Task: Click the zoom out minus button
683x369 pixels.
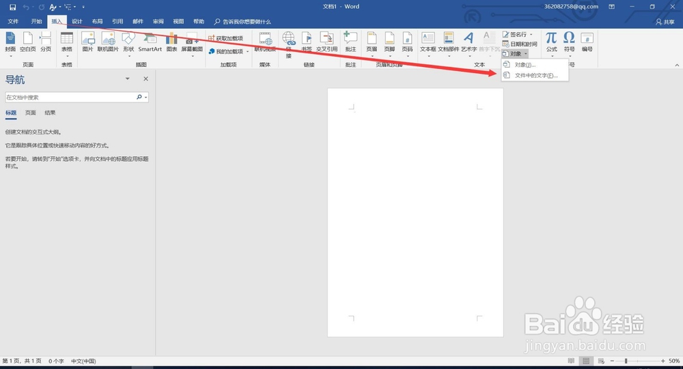Action: (x=612, y=361)
